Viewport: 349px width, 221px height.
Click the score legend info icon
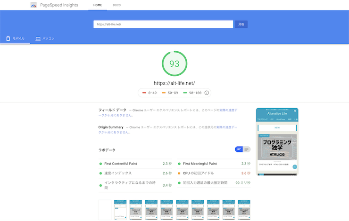tap(207, 93)
